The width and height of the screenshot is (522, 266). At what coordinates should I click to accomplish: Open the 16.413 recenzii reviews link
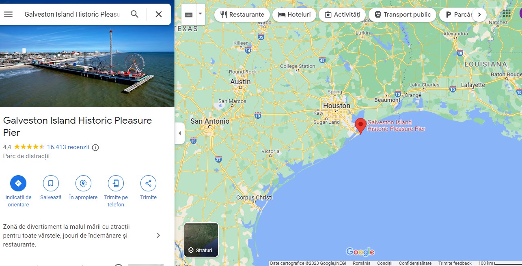tap(68, 147)
